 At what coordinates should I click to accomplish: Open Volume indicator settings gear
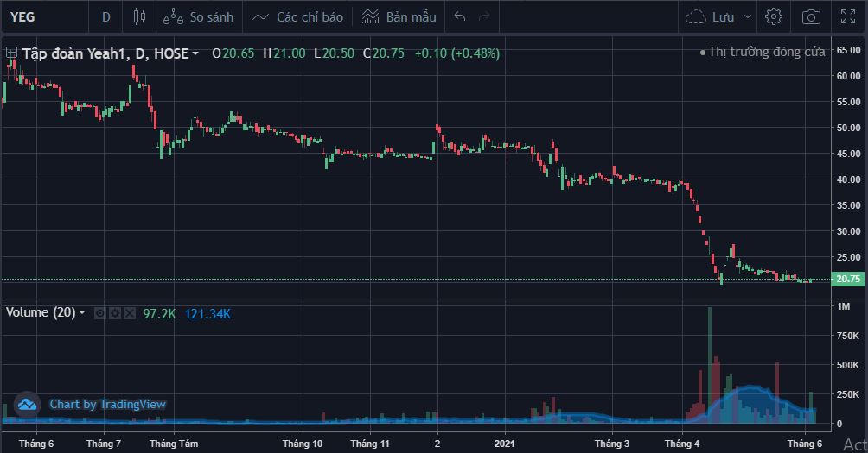(x=114, y=313)
